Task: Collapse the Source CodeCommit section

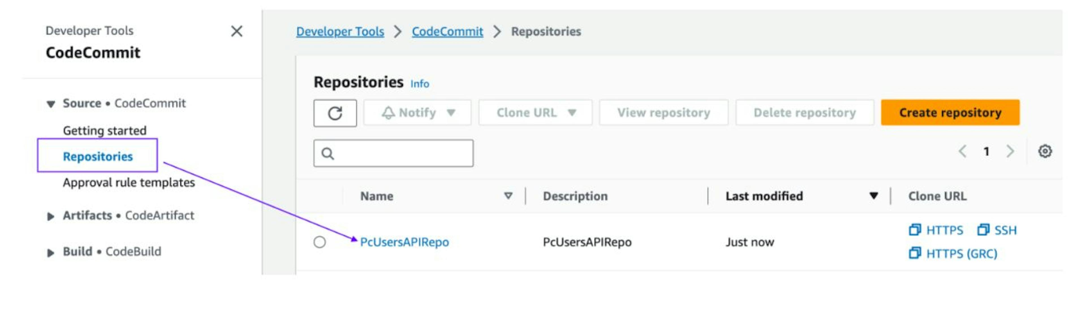Action: click(x=51, y=104)
